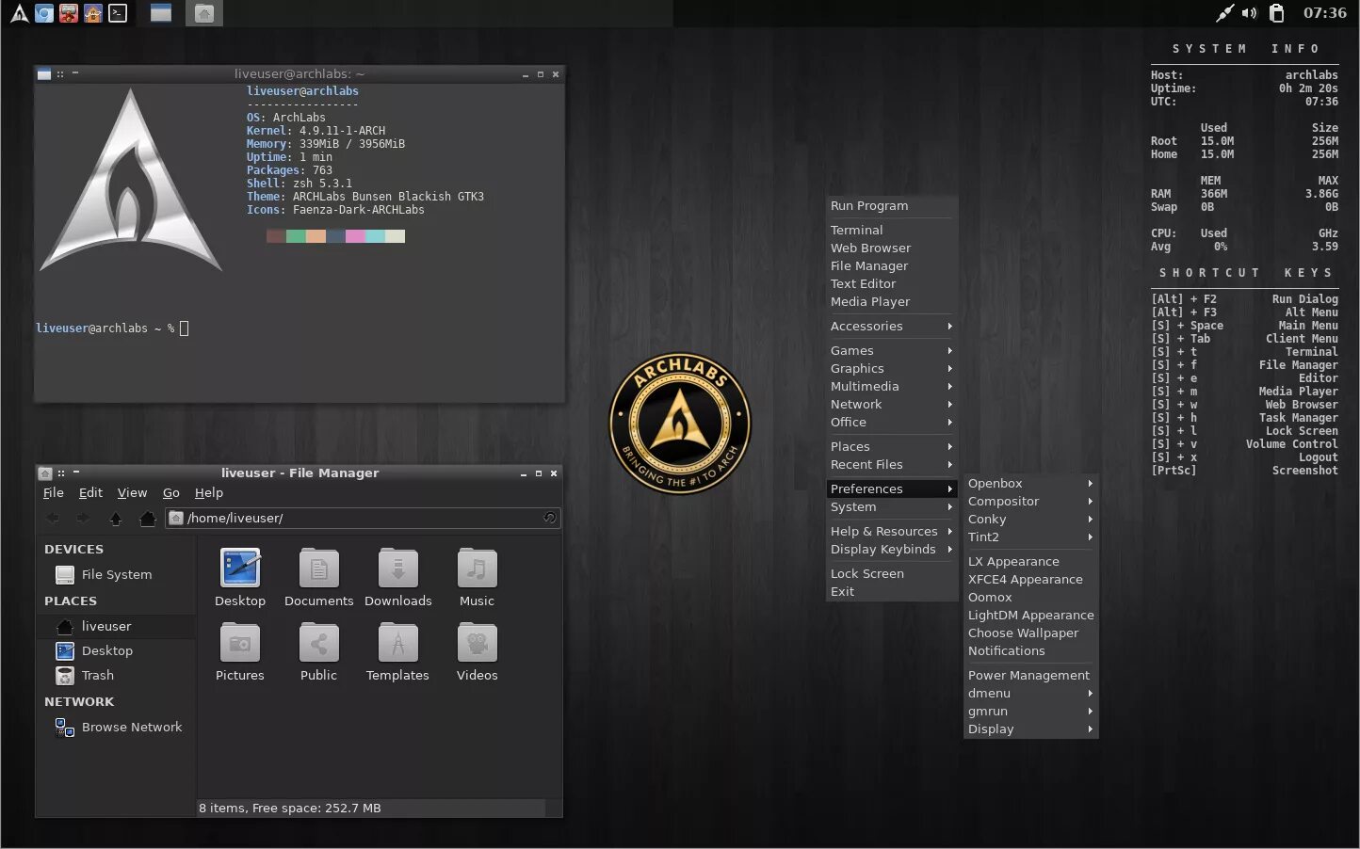Open the File menu in File Manager
Image resolution: width=1360 pixels, height=849 pixels.
coord(54,492)
